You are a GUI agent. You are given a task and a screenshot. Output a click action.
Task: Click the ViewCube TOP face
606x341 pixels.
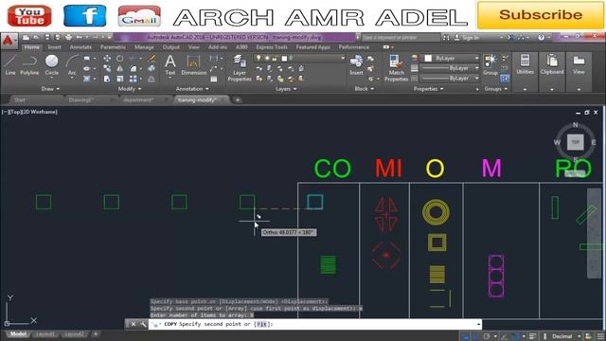click(x=575, y=142)
